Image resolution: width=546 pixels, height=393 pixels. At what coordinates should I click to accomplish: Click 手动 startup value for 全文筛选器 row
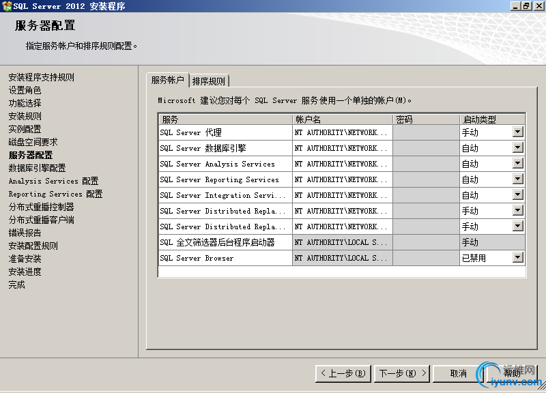click(x=470, y=242)
